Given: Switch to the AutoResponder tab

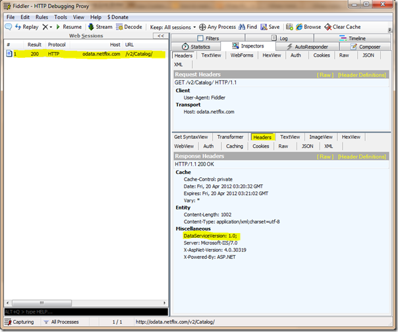Looking at the screenshot, I should pos(307,47).
